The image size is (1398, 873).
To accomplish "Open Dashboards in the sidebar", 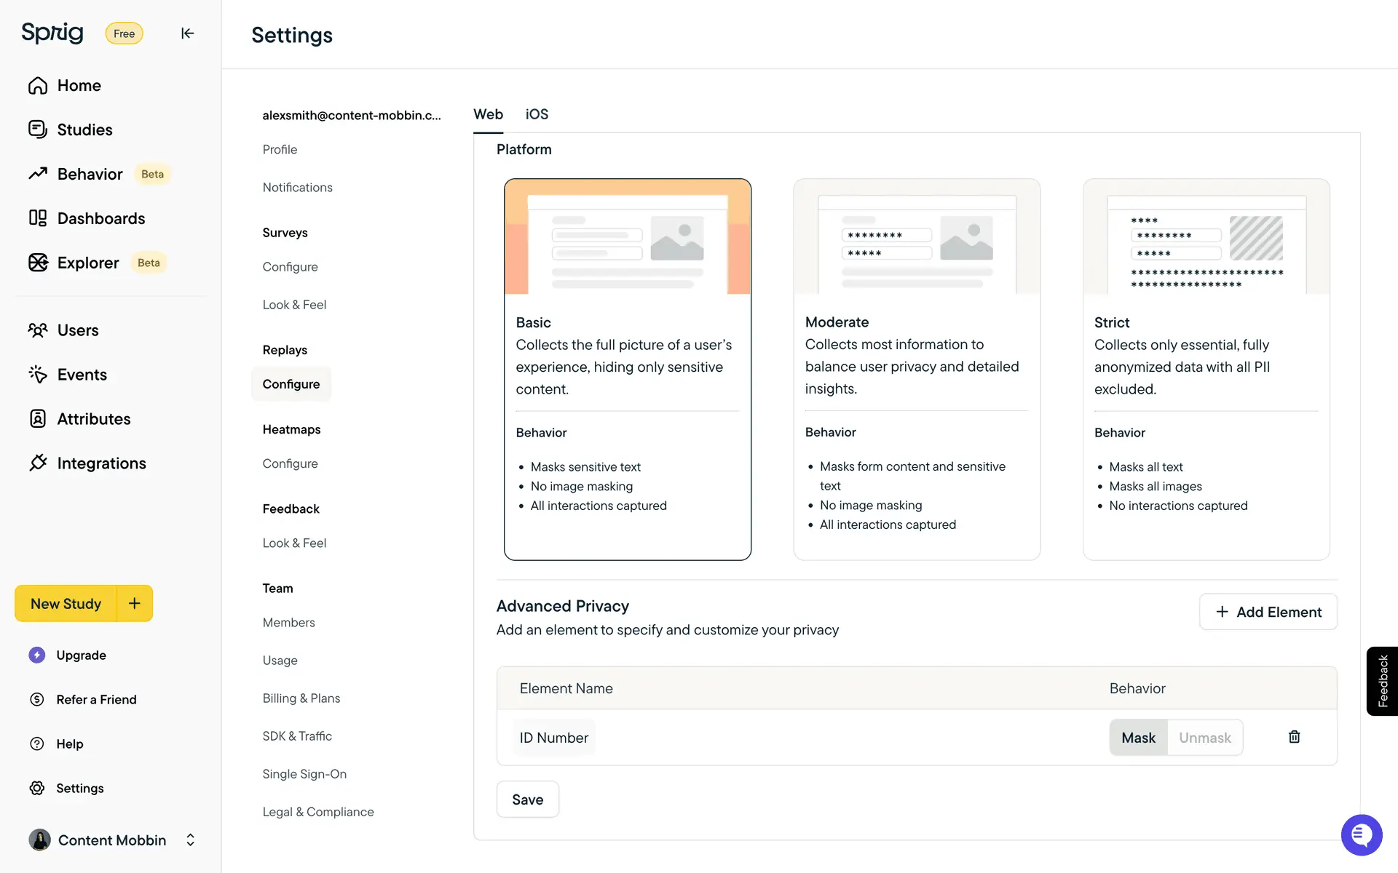I will tap(100, 218).
